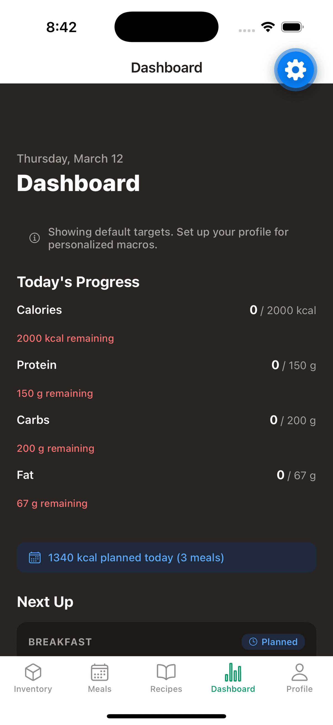Open the Breakfast meal card
This screenshot has width=333, height=725.
coord(112,642)
